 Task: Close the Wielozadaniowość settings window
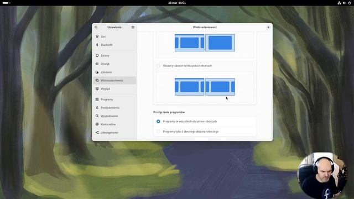268,27
